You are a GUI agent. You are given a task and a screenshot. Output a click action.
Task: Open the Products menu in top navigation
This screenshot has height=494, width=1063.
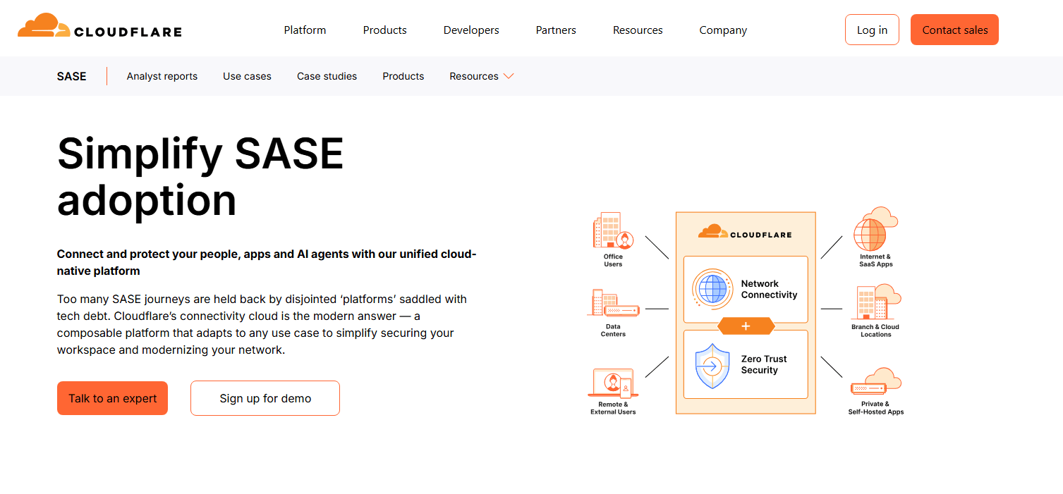384,30
